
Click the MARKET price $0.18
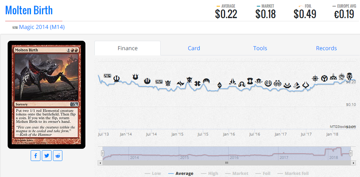click(x=266, y=14)
